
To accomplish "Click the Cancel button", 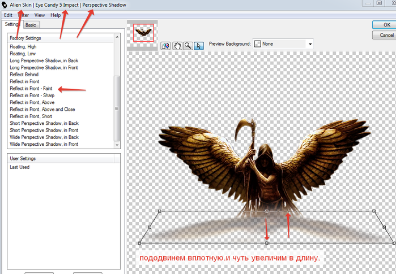I will tap(384, 35).
